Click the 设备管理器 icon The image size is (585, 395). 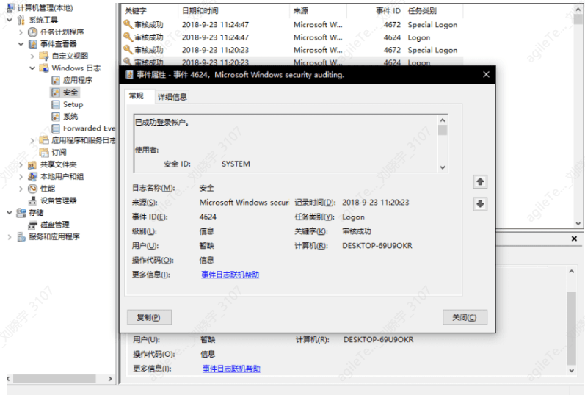click(x=33, y=200)
